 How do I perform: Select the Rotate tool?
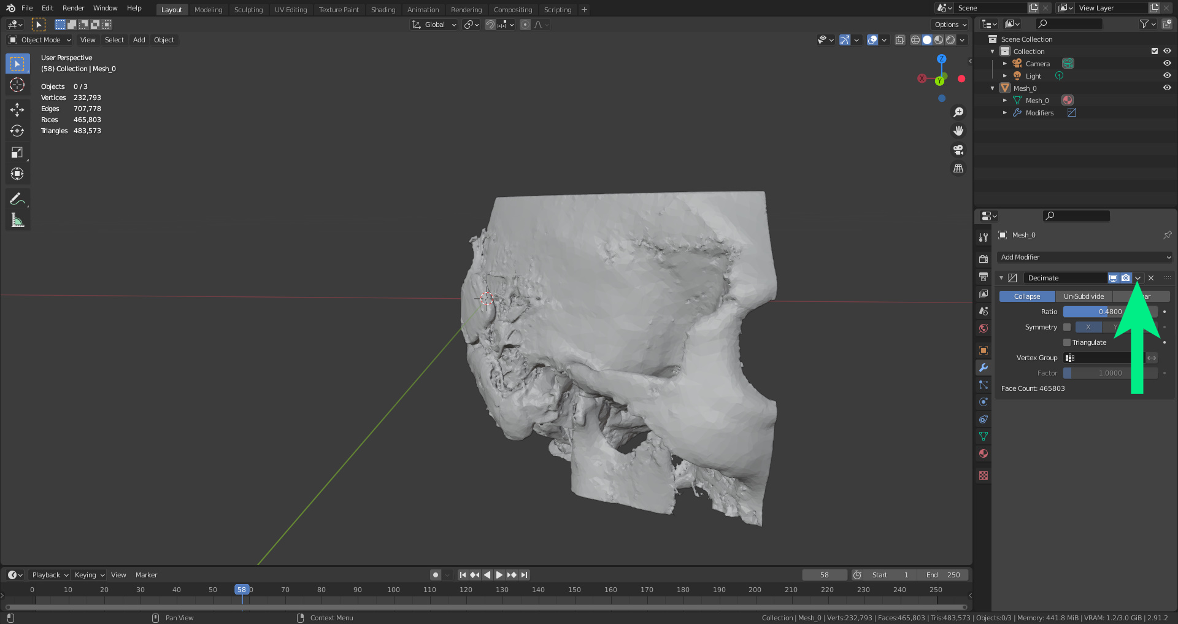[x=17, y=131]
